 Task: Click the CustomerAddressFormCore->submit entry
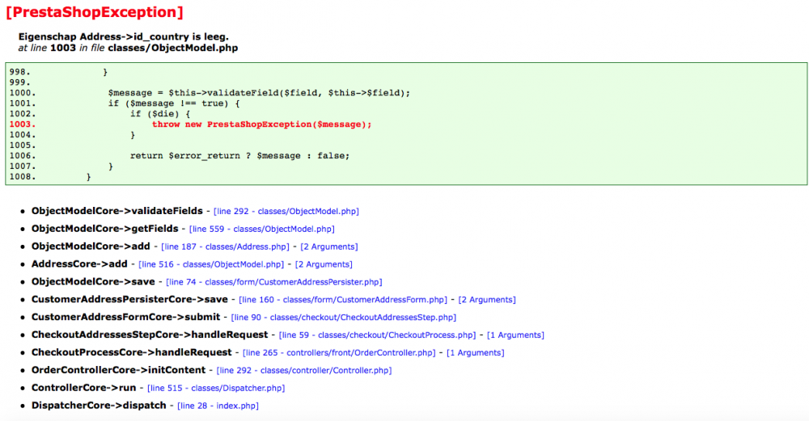126,317
